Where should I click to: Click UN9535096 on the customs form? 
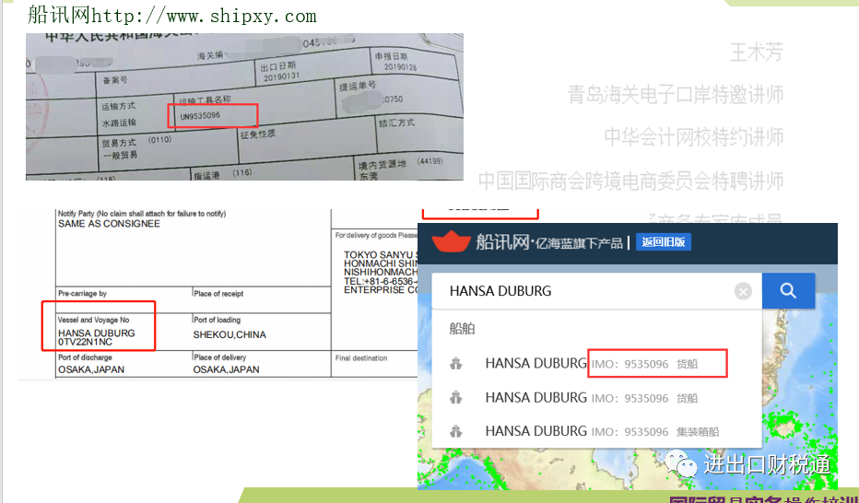[200, 116]
